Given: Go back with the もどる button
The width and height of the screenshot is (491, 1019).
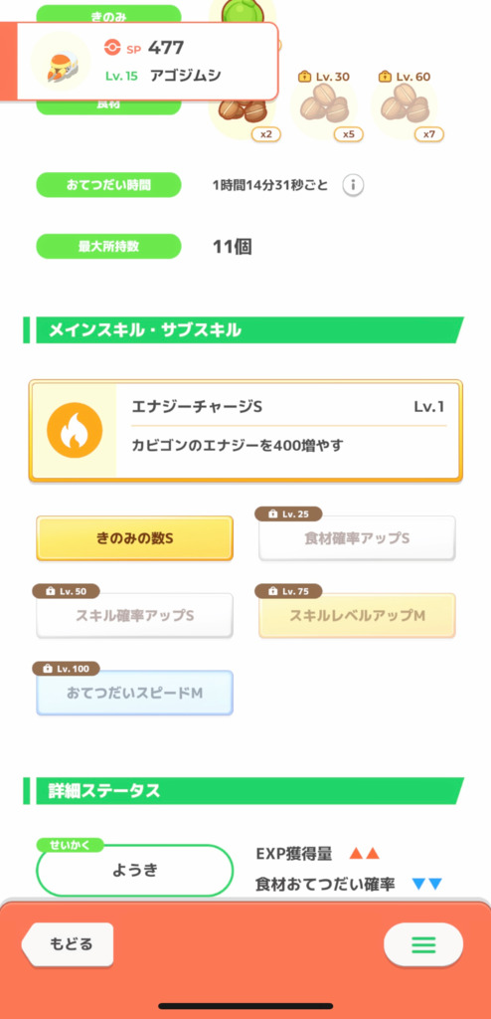Looking at the screenshot, I should tap(68, 944).
